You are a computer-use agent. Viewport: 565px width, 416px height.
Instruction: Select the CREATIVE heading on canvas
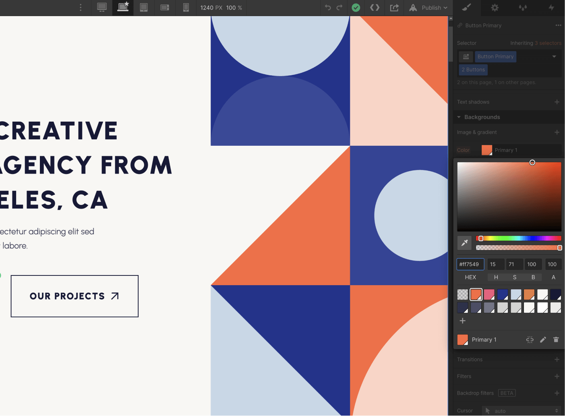(x=59, y=131)
